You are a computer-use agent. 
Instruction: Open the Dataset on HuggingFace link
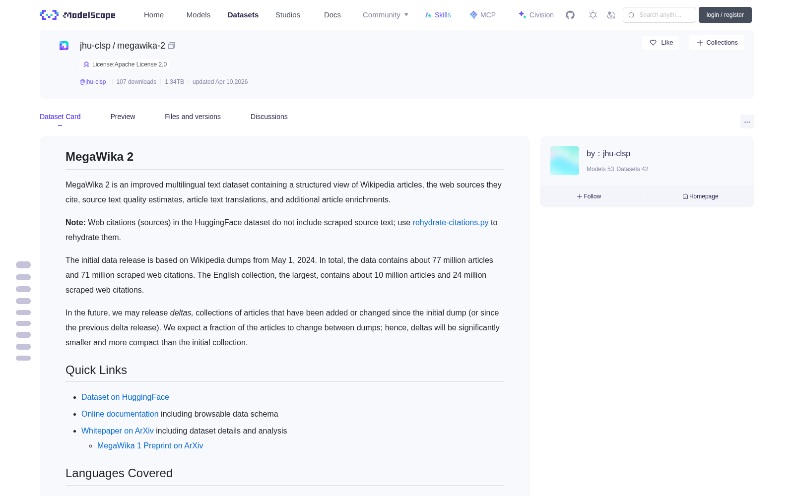point(125,397)
